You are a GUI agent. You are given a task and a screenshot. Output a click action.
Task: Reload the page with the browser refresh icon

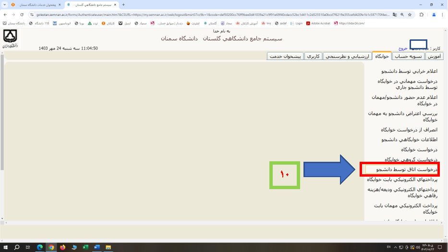click(22, 14)
